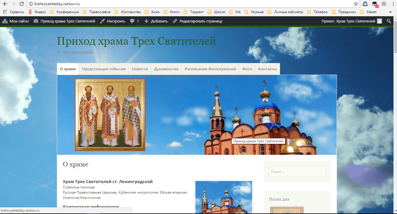
Task: Click the ст. Ленинградской tagline text
Action: click(75, 52)
